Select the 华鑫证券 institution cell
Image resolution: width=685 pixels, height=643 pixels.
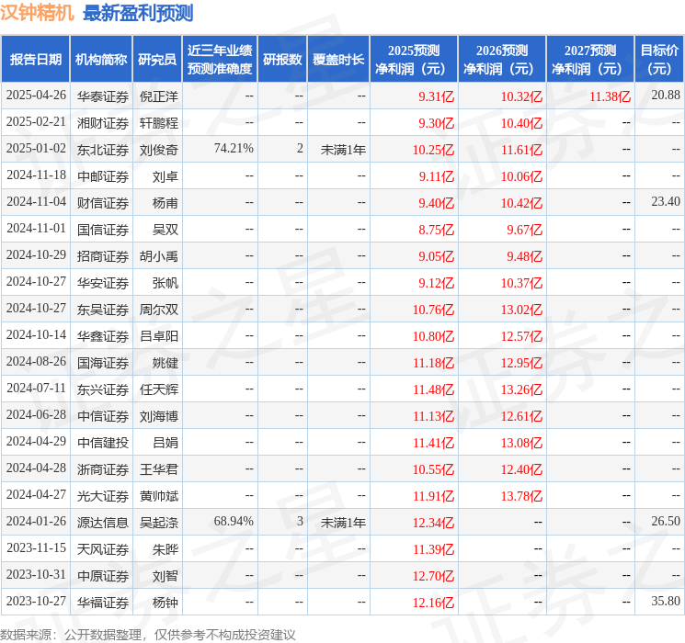click(103, 336)
